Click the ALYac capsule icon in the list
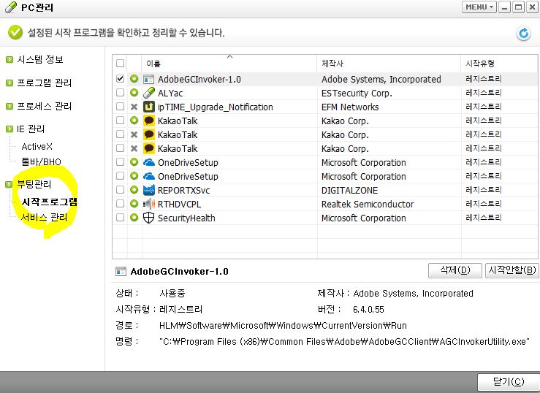Image resolution: width=540 pixels, height=393 pixels. (x=149, y=93)
